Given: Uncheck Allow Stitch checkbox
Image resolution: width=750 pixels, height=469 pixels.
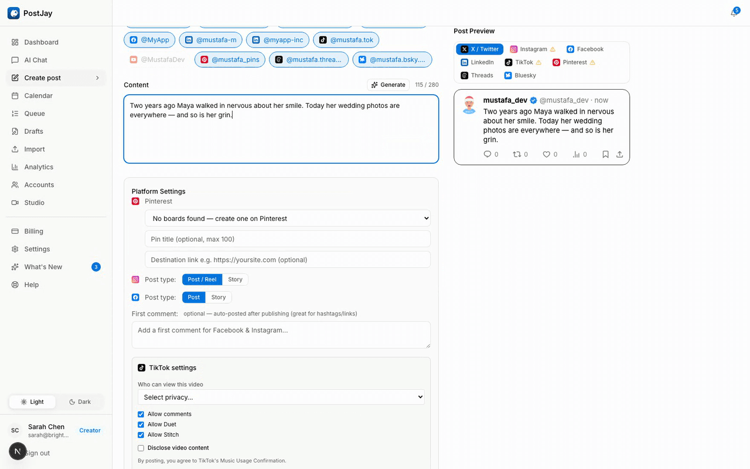Looking at the screenshot, I should 141,435.
